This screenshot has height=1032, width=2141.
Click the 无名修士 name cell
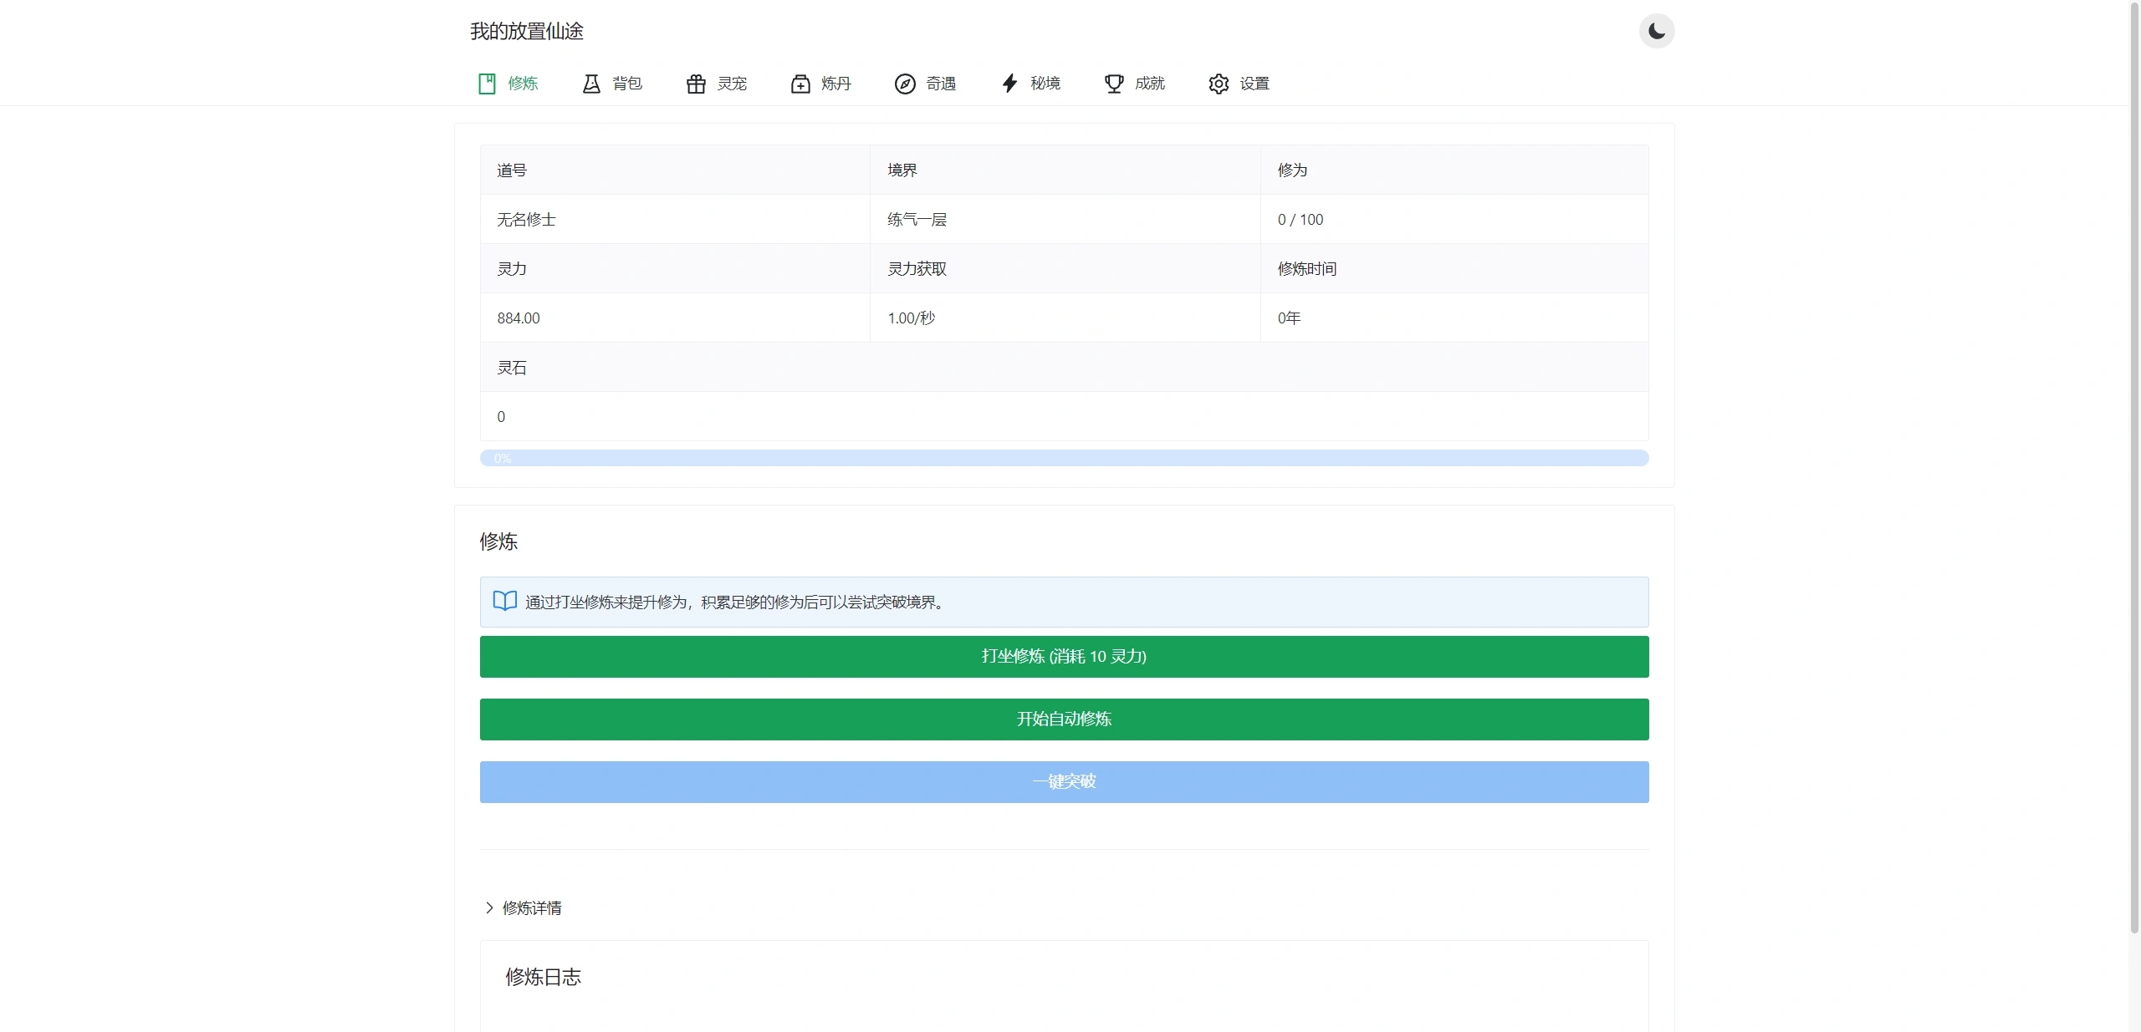tap(675, 219)
